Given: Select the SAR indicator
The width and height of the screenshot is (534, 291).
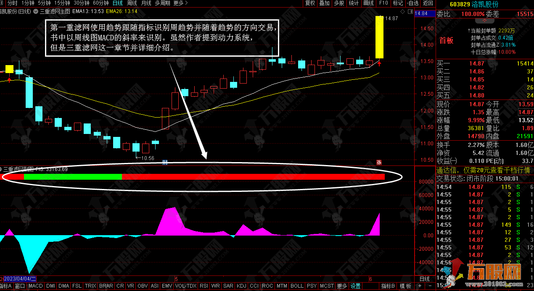Looking at the screenshot, I should tap(228, 286).
